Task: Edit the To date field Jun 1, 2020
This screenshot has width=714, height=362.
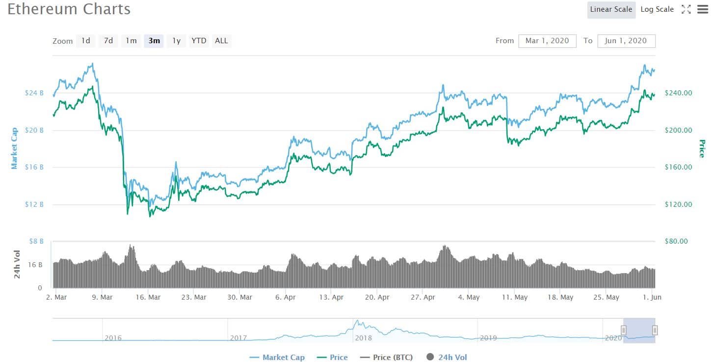Action: coord(626,41)
